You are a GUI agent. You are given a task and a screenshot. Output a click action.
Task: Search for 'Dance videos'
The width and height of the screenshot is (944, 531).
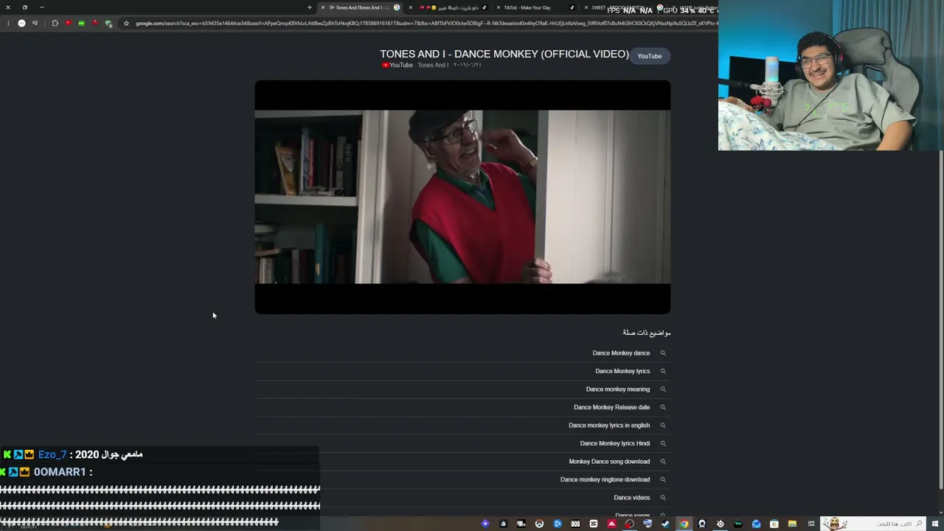point(632,498)
